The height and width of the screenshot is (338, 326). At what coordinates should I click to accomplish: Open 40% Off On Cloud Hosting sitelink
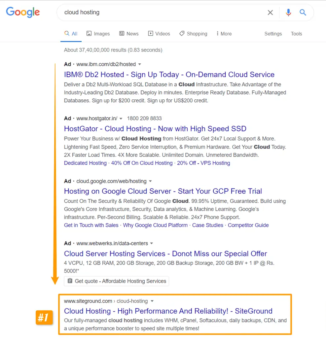pyautogui.click(x=142, y=163)
